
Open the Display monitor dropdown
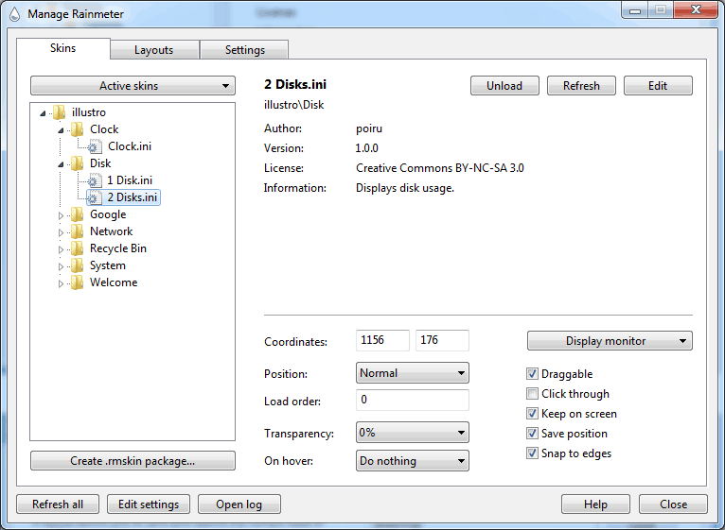pos(610,341)
